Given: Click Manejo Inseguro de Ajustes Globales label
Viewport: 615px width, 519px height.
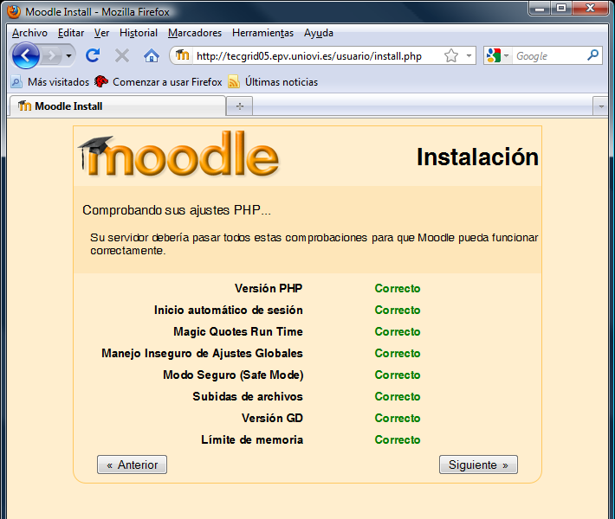Looking at the screenshot, I should 202,353.
